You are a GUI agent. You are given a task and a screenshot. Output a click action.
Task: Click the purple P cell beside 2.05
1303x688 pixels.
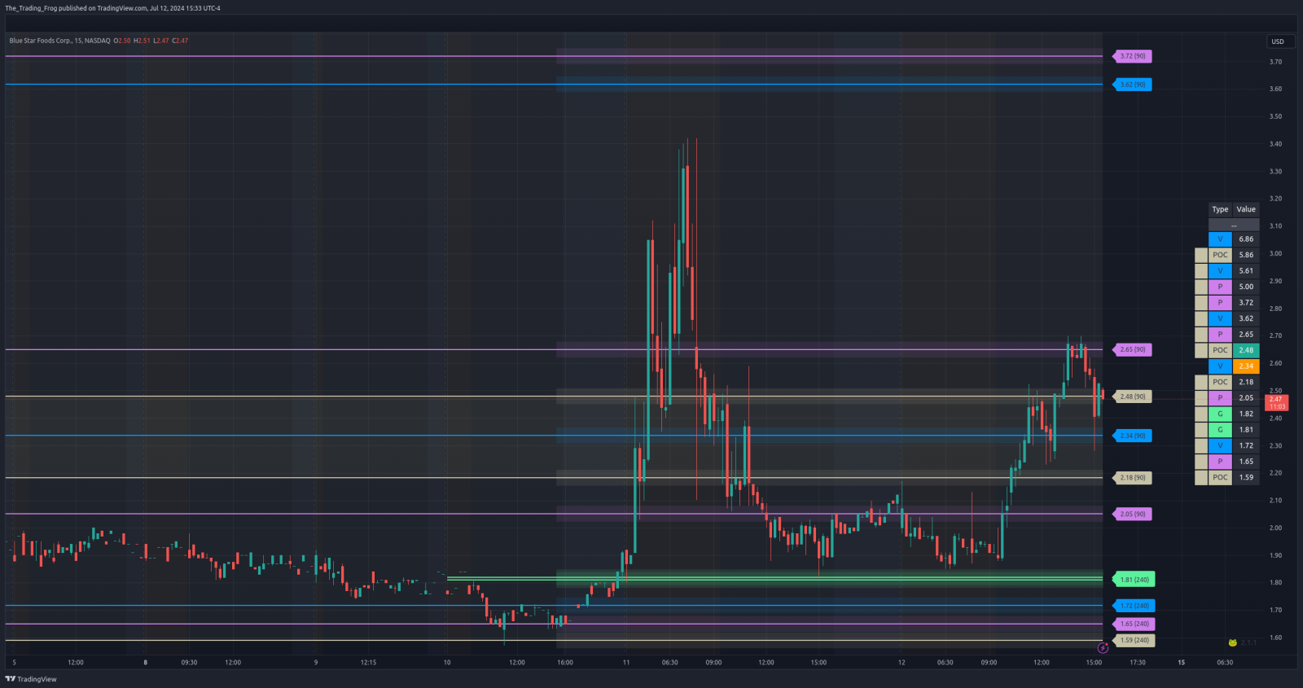click(x=1220, y=398)
